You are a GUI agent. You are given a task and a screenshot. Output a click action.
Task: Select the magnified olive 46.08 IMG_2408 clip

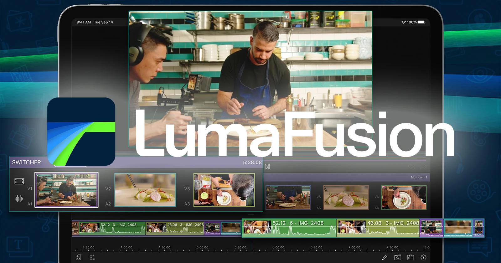coord(378,228)
